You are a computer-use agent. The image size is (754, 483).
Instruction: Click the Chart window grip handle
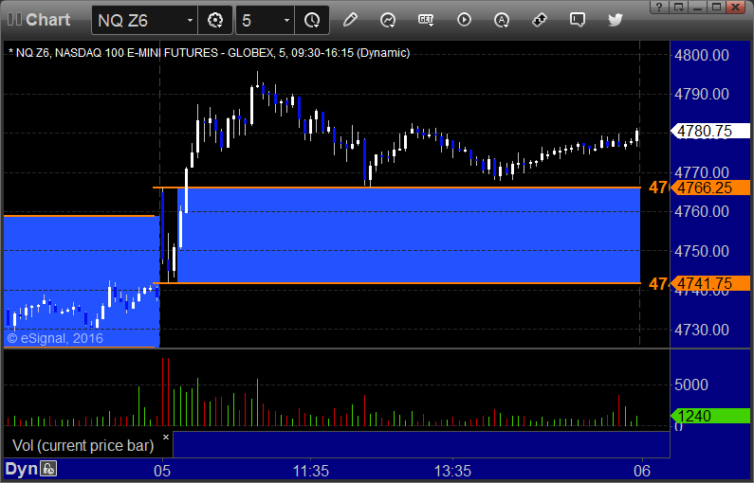[x=14, y=20]
